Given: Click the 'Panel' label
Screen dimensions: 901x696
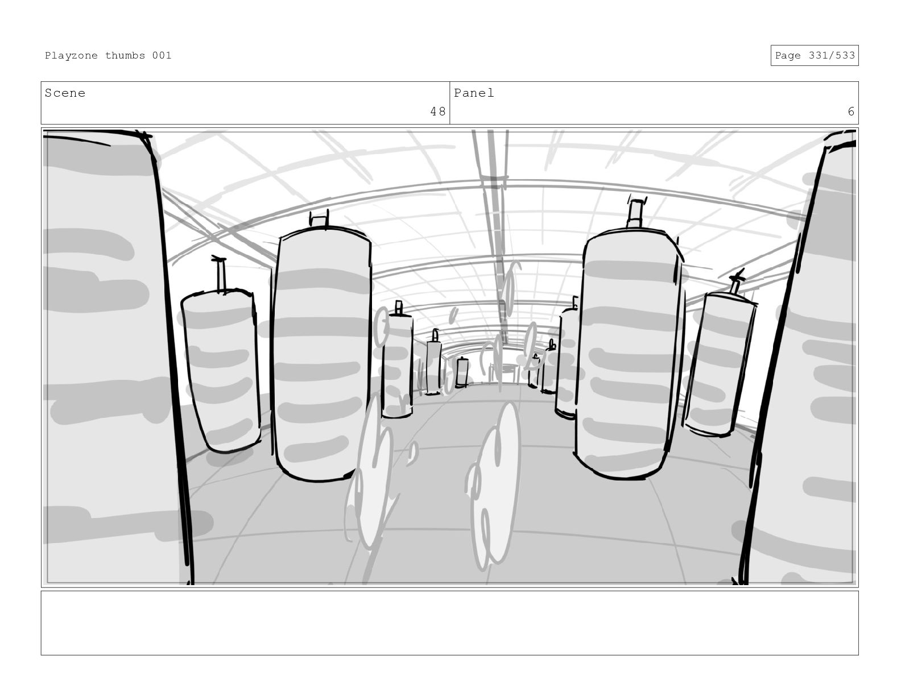Looking at the screenshot, I should pos(474,93).
